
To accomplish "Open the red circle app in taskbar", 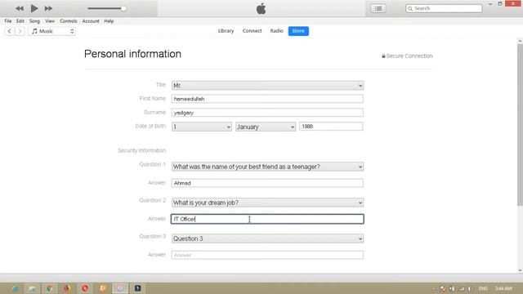I will (85, 288).
